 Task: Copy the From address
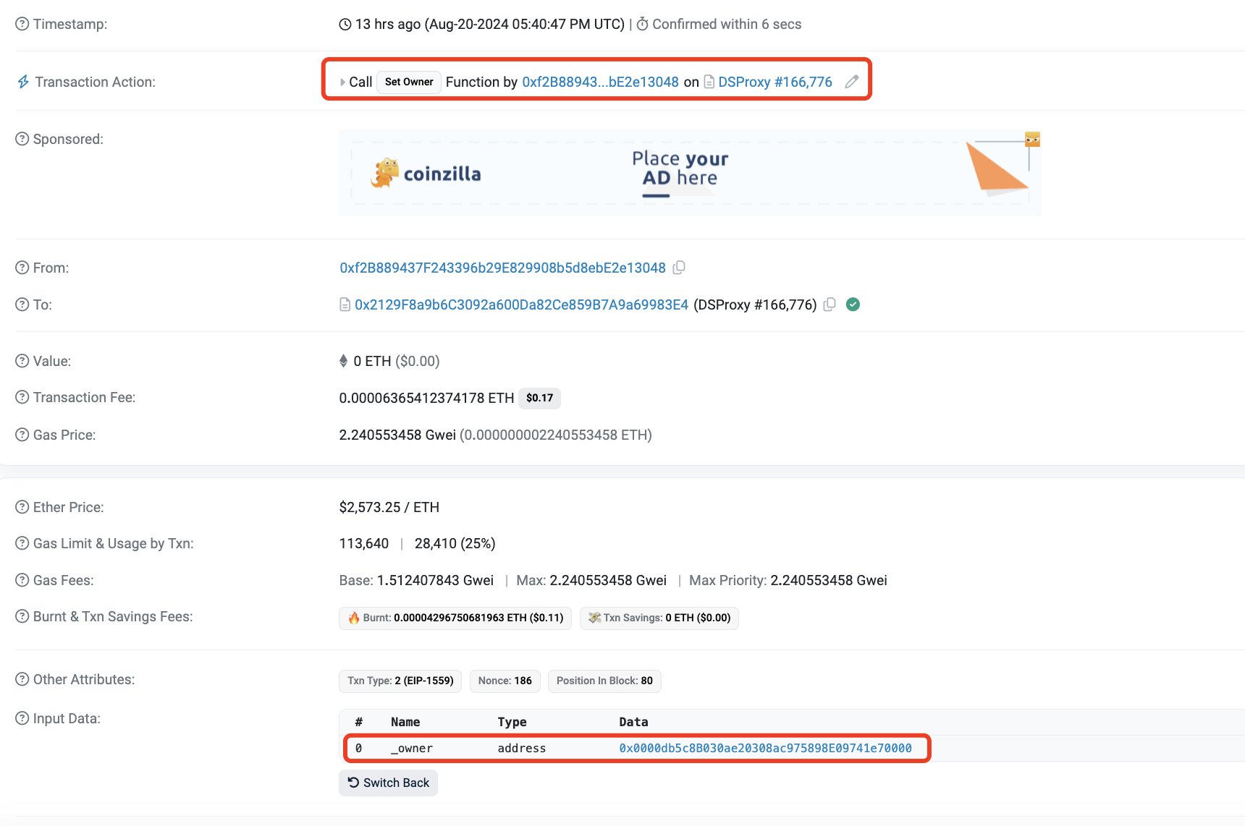pos(679,268)
